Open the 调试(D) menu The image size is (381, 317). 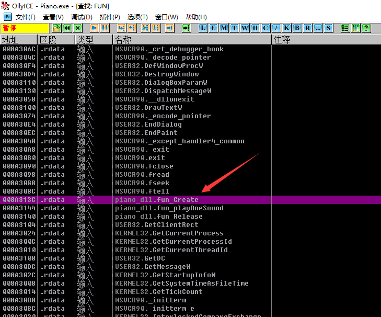tap(82, 17)
